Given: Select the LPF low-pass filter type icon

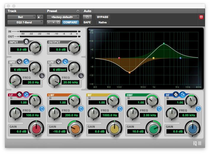Looking at the screenshot, I should point(65,61).
